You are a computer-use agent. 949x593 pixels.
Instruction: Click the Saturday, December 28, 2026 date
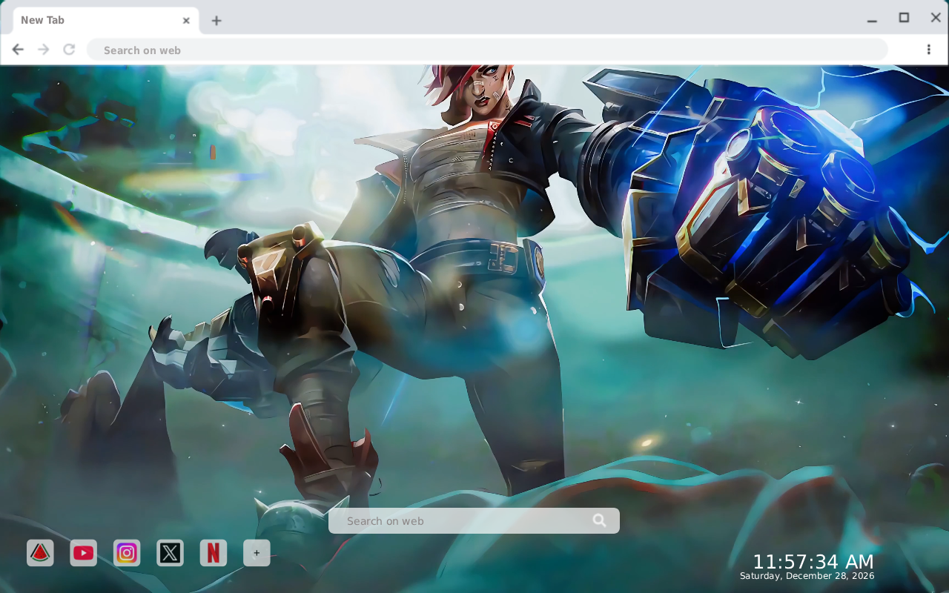807,576
